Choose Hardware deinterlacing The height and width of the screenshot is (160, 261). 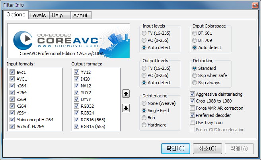point(144,125)
